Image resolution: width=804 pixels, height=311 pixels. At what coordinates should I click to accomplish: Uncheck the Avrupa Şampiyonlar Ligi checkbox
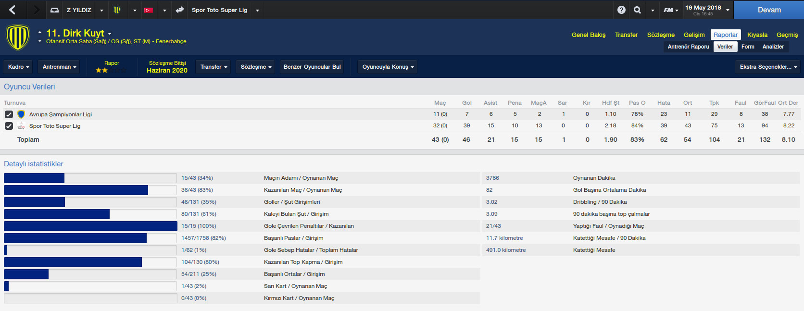pos(9,114)
